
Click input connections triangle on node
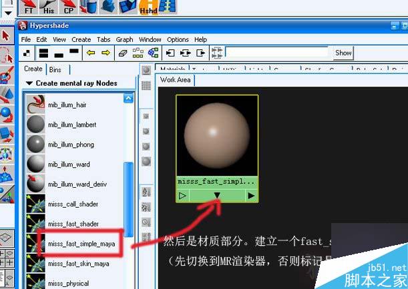coord(182,196)
